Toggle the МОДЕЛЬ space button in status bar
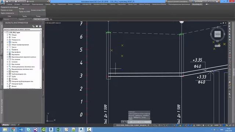 click(143, 125)
